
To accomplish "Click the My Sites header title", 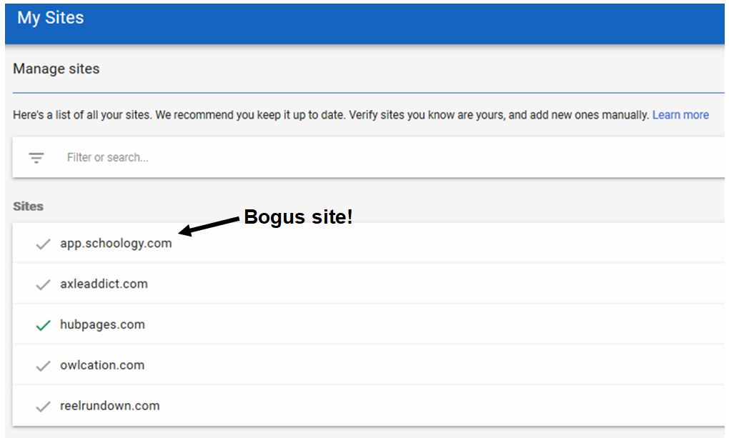I will coord(51,18).
